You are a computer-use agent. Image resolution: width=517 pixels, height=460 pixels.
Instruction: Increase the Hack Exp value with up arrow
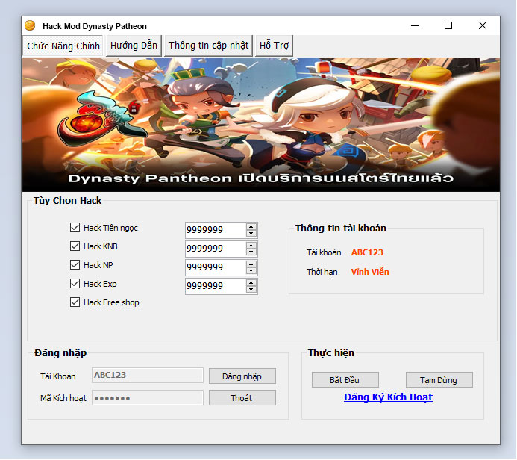(x=251, y=283)
